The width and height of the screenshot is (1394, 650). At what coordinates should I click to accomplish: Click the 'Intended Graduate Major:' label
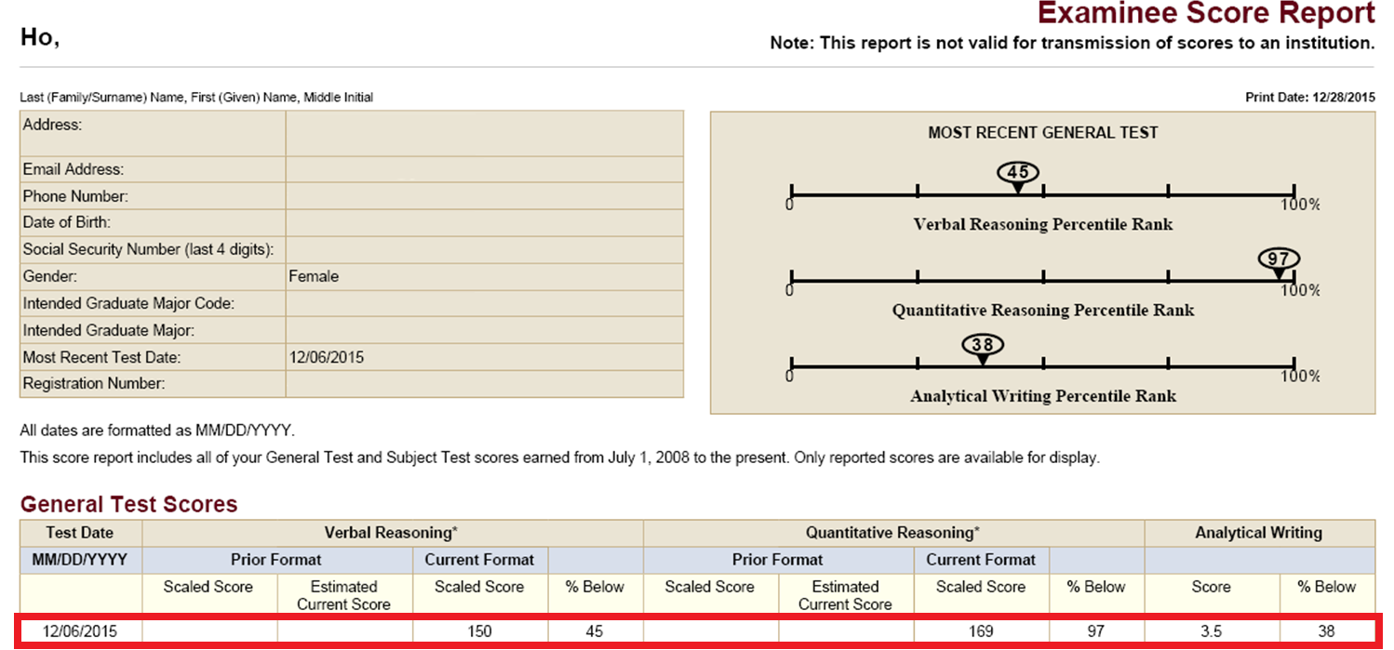[x=109, y=330]
